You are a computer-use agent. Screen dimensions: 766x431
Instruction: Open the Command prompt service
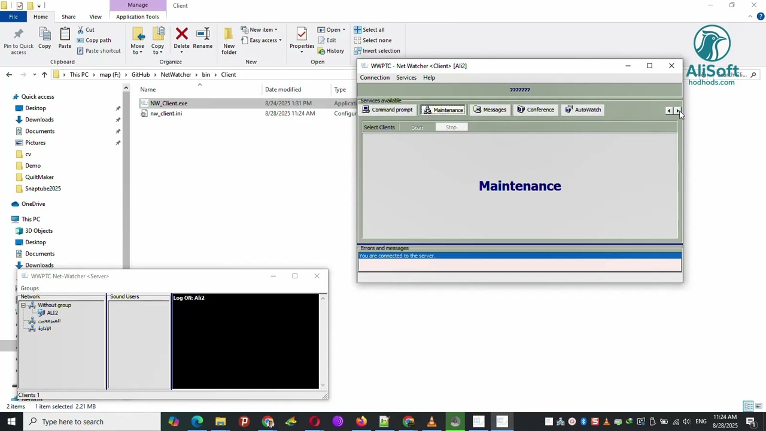[x=387, y=110]
